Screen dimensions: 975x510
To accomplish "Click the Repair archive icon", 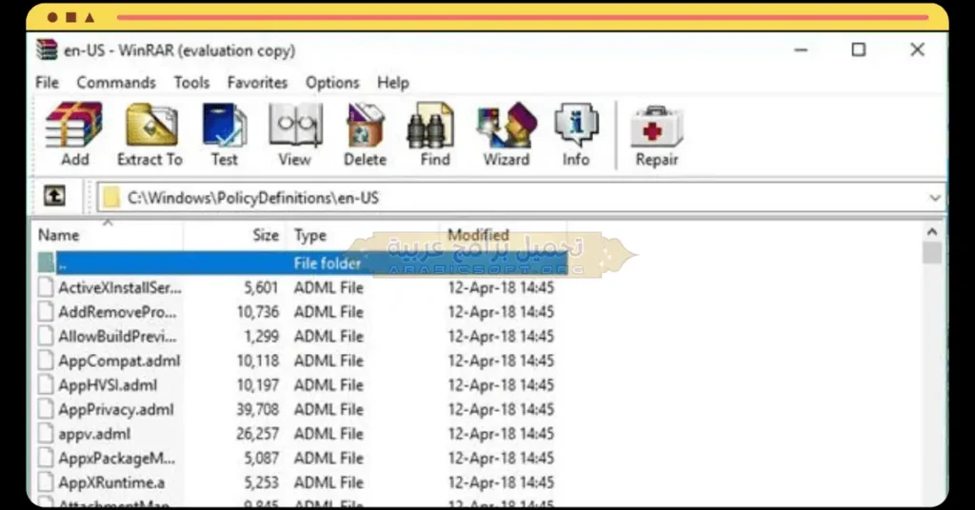I will pos(657,134).
